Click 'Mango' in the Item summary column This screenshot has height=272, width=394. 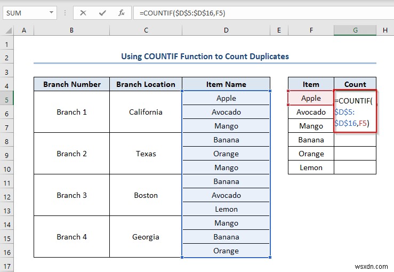(x=311, y=126)
